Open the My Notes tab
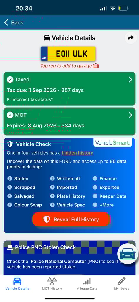 [x=122, y=283]
